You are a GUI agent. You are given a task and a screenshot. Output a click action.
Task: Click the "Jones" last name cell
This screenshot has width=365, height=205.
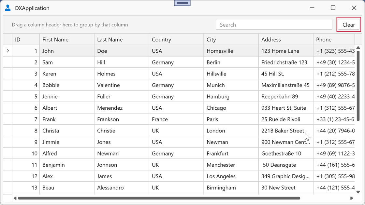coord(122,142)
